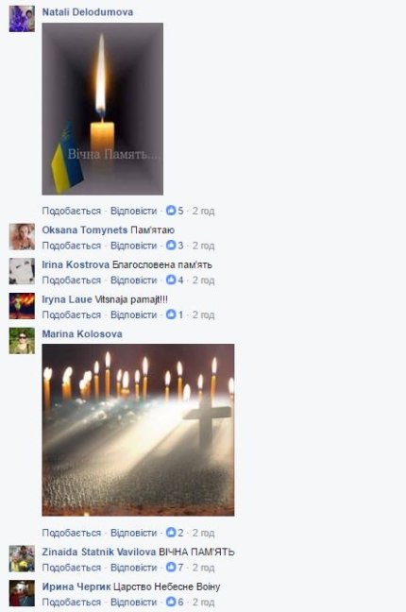This screenshot has height=612, width=406.
Task: Open the candle with Ukrainian flag image
Action: click(103, 109)
